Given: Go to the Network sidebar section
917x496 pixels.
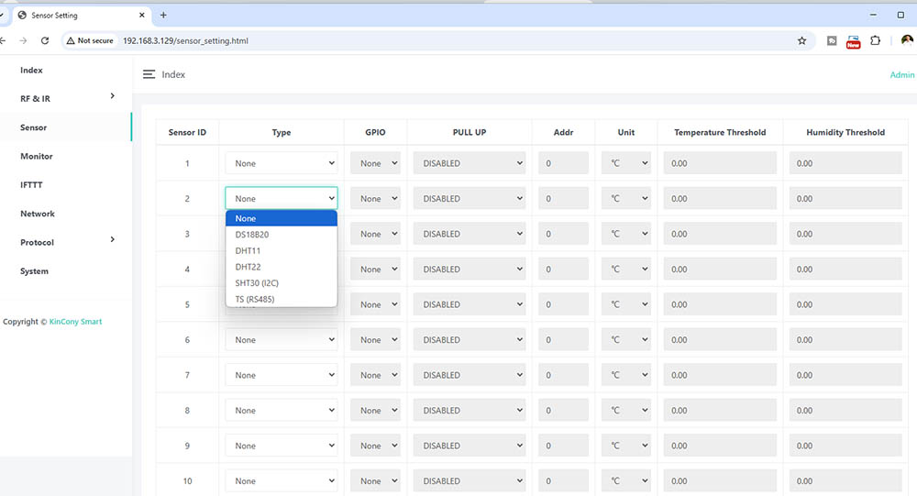Looking at the screenshot, I should 38,214.
